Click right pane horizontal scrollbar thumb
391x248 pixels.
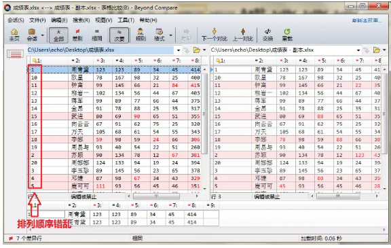[x=338, y=196]
